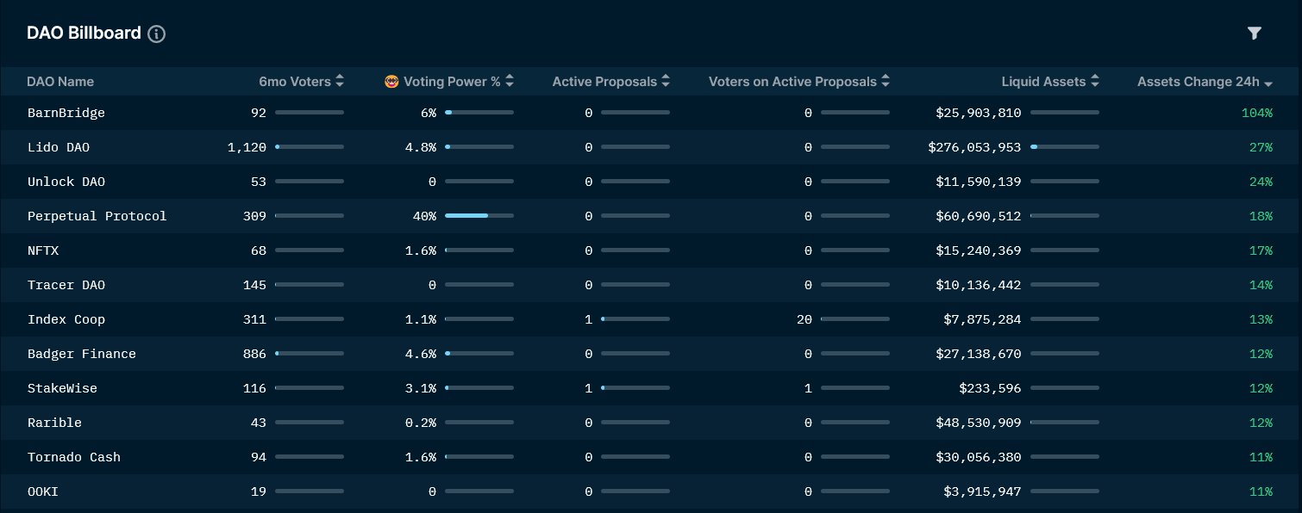
Task: Sort by 6mo Voters column arrows
Action: [x=340, y=82]
